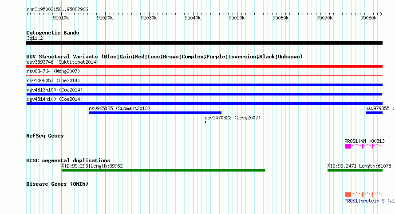This screenshot has height=214, width=395.
Task: Click the right arrowhead of the ruler
Action: tap(381, 14)
